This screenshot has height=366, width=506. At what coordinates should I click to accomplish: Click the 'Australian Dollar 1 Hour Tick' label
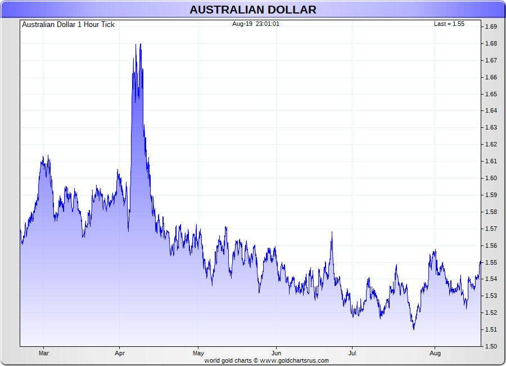[x=68, y=25]
